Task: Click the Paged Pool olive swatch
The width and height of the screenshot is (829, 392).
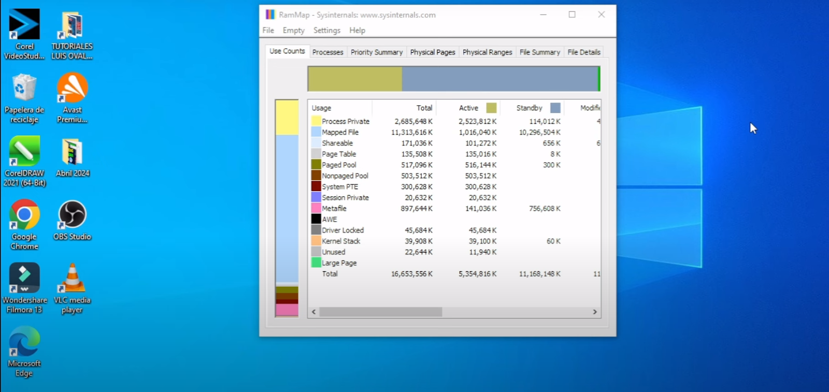Action: [x=316, y=165]
